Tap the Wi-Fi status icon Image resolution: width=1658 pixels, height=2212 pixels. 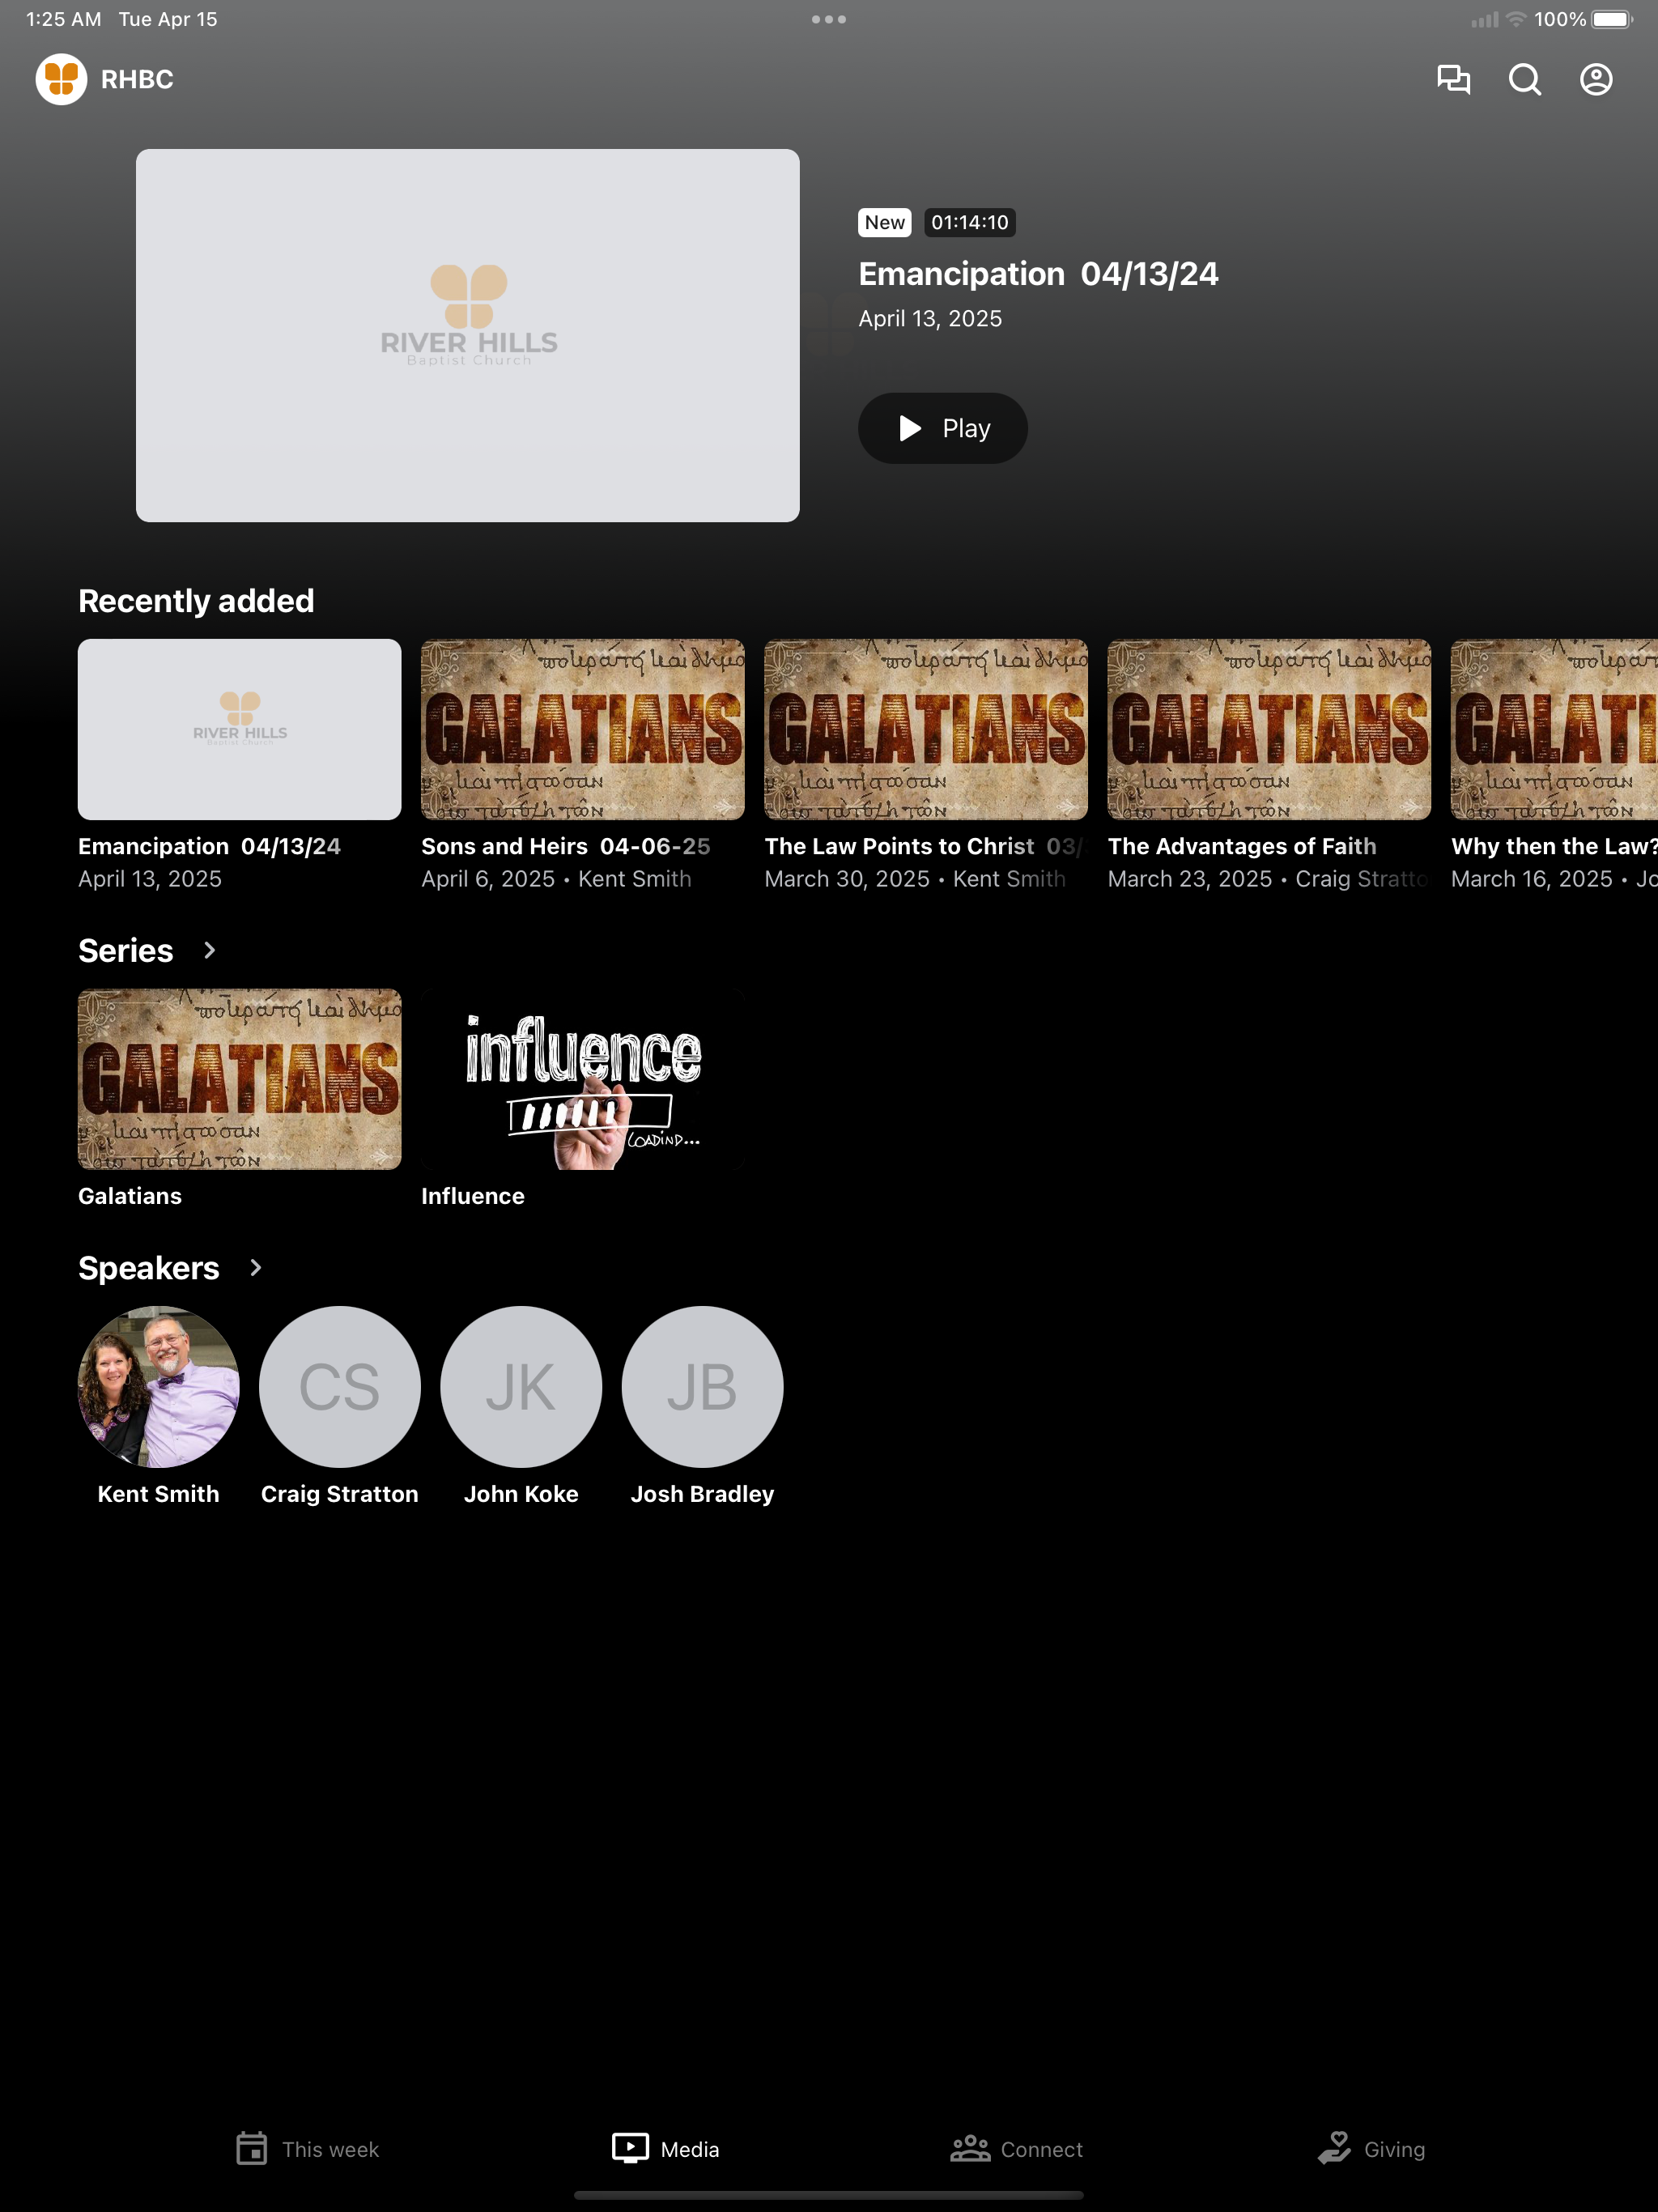1516,19
